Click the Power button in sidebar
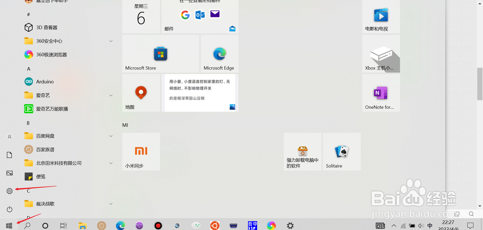 tap(10, 209)
